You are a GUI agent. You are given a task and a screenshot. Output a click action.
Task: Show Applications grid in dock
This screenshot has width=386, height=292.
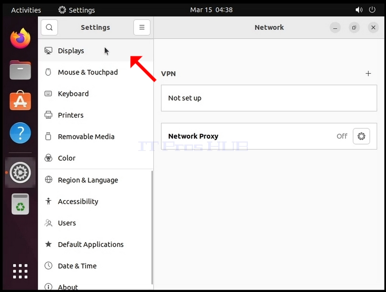[20, 271]
